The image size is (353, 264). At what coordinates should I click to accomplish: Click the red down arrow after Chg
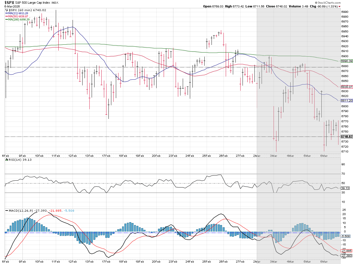(x=339, y=6)
